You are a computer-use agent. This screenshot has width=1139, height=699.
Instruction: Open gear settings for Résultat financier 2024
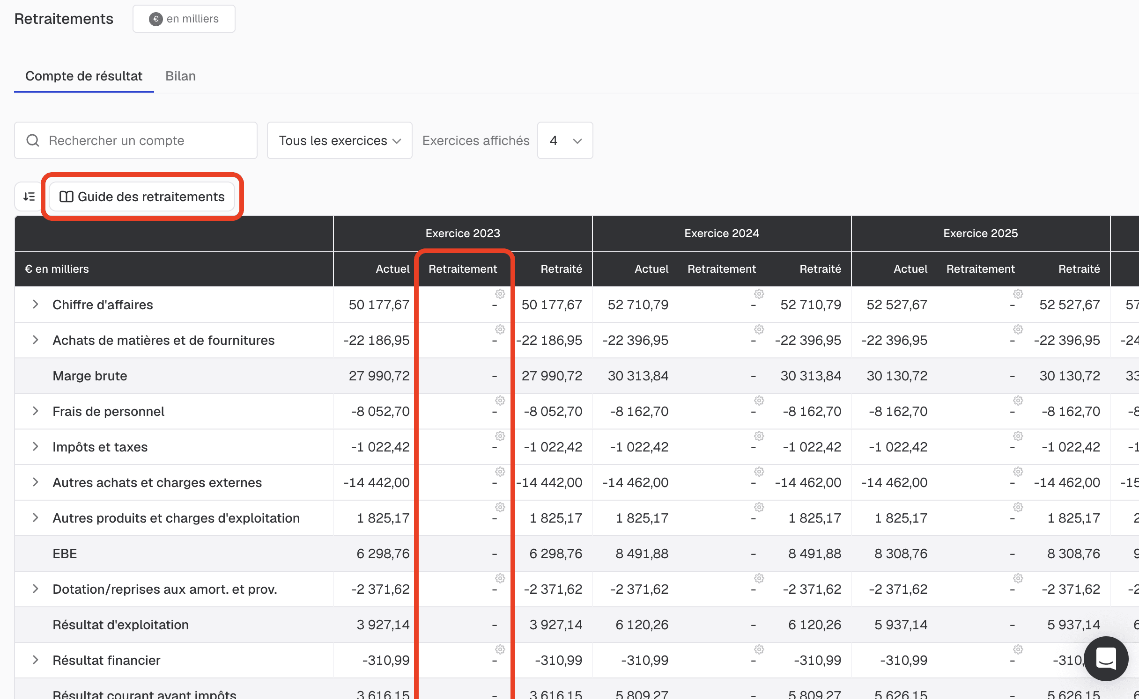759,649
